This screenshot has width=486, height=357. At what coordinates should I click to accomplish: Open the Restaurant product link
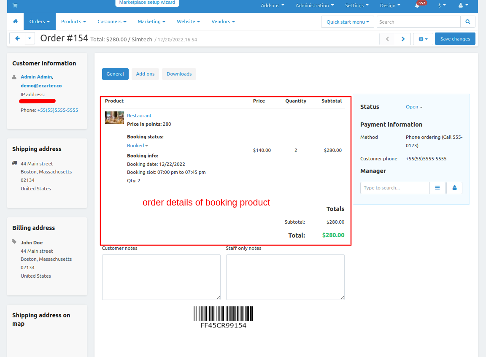[x=139, y=116]
